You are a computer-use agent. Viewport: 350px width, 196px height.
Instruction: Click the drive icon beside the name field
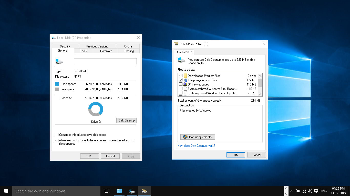(x=59, y=61)
